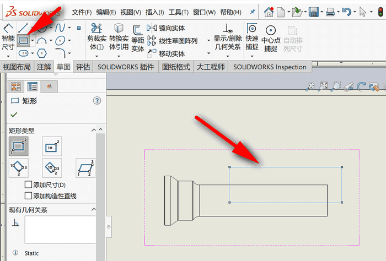Choose 3 Point Center Rectangle type
Screen dimensions: 386x261
(x=52, y=168)
